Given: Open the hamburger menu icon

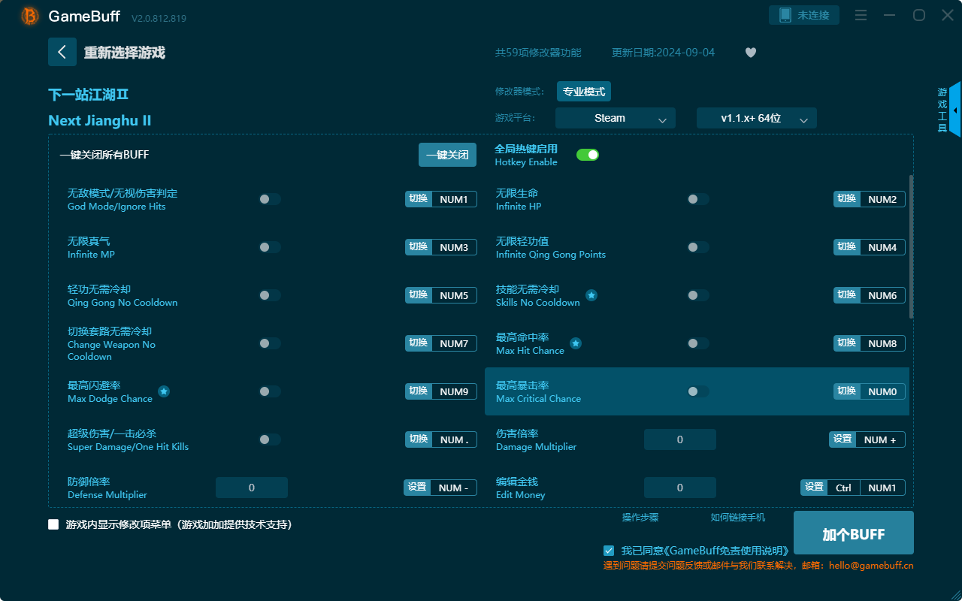Looking at the screenshot, I should pos(861,15).
